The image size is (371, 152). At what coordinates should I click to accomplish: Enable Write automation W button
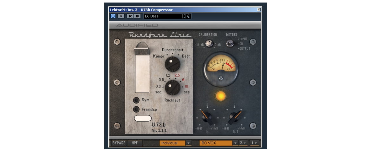coord(137,16)
